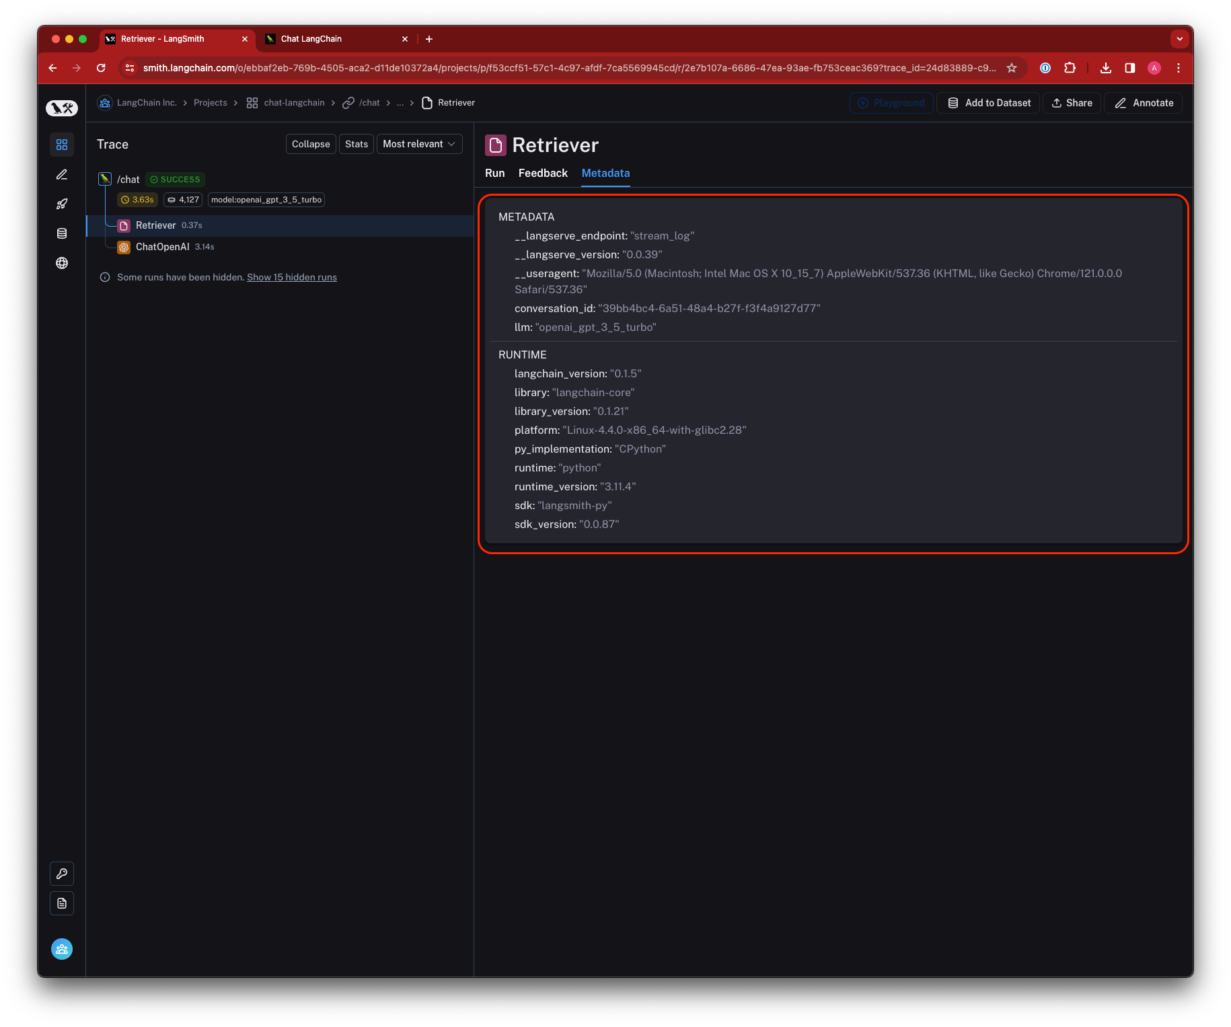
Task: Select the Metadata tab
Action: (605, 174)
